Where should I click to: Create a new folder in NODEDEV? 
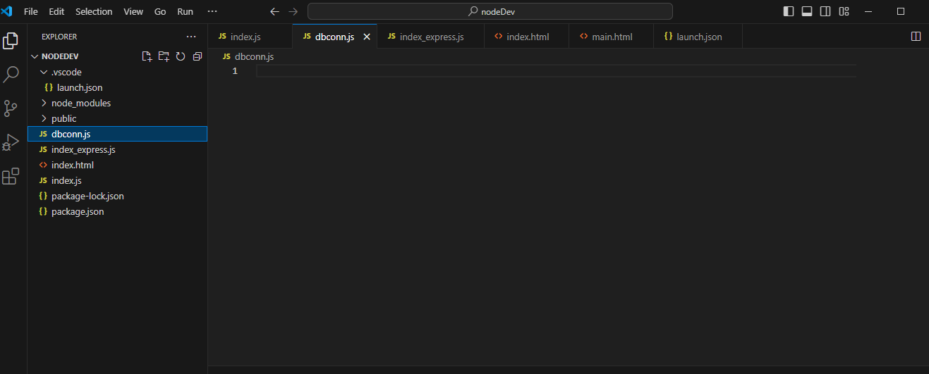pos(164,56)
